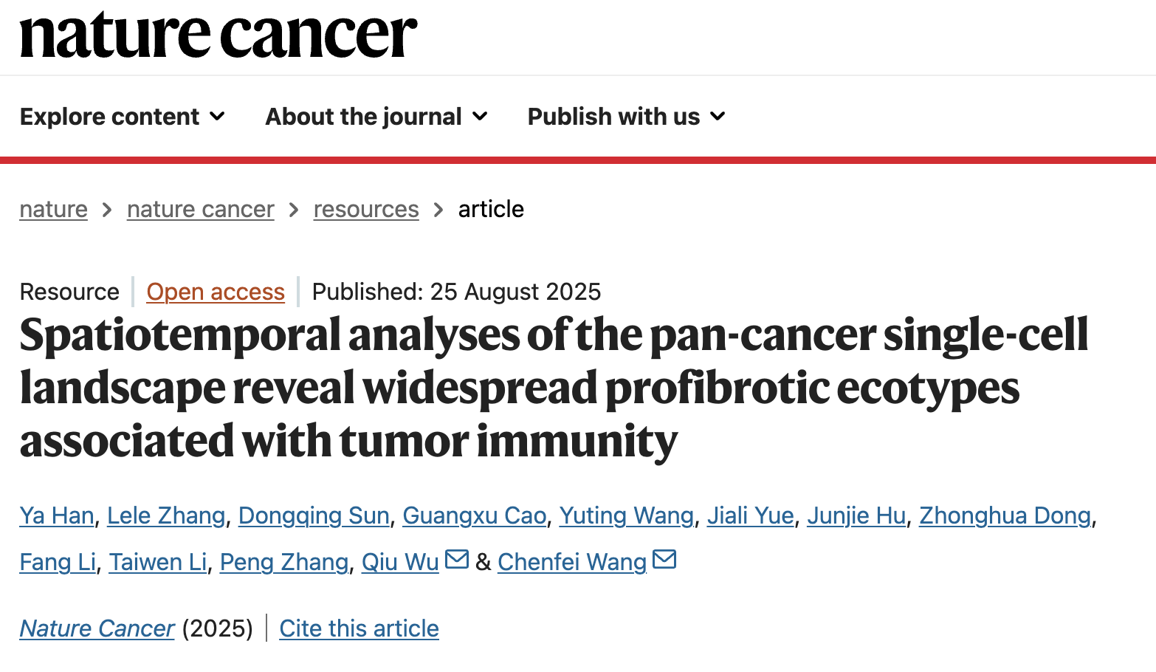The height and width of the screenshot is (672, 1156).
Task: Expand the Explore content menu
Action: click(x=123, y=117)
